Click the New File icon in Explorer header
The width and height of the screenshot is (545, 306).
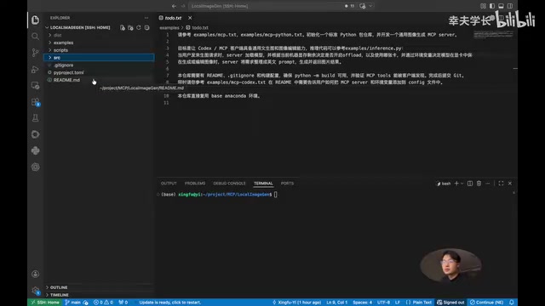123,27
